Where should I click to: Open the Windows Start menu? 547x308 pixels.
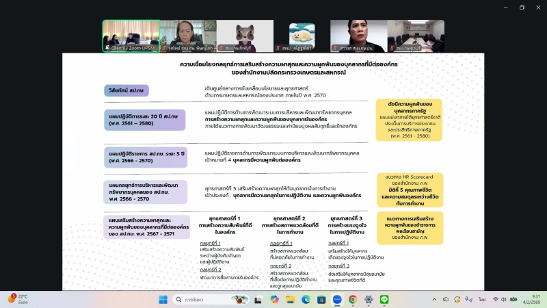coord(163,300)
